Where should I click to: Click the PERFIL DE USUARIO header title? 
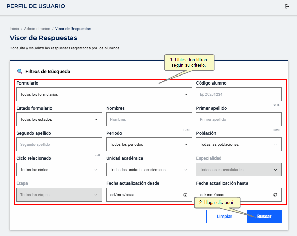[x=36, y=6]
